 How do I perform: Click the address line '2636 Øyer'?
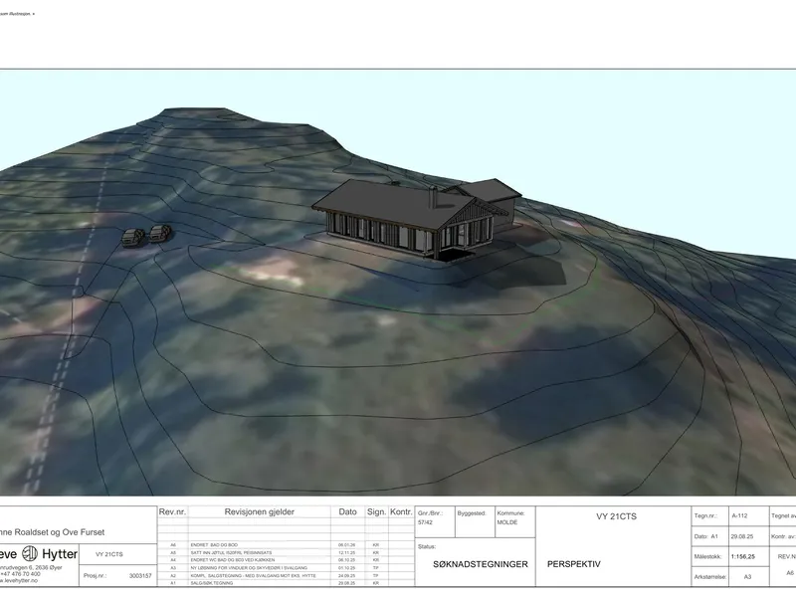pyautogui.click(x=47, y=567)
